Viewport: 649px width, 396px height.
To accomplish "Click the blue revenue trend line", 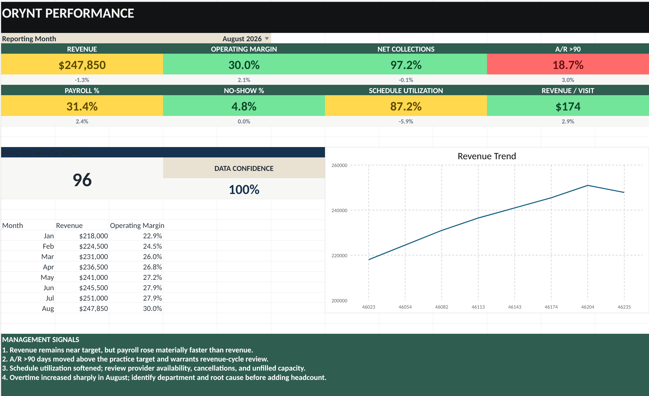I will [497, 213].
